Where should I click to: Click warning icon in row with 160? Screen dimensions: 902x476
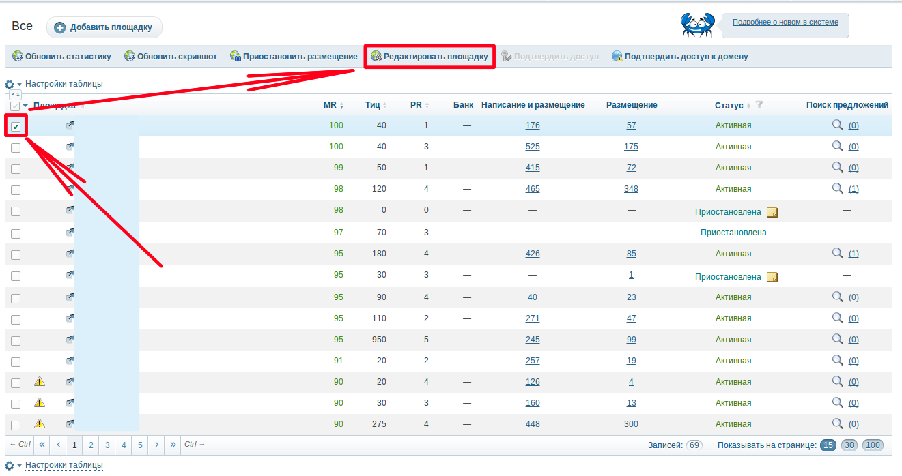coord(40,402)
